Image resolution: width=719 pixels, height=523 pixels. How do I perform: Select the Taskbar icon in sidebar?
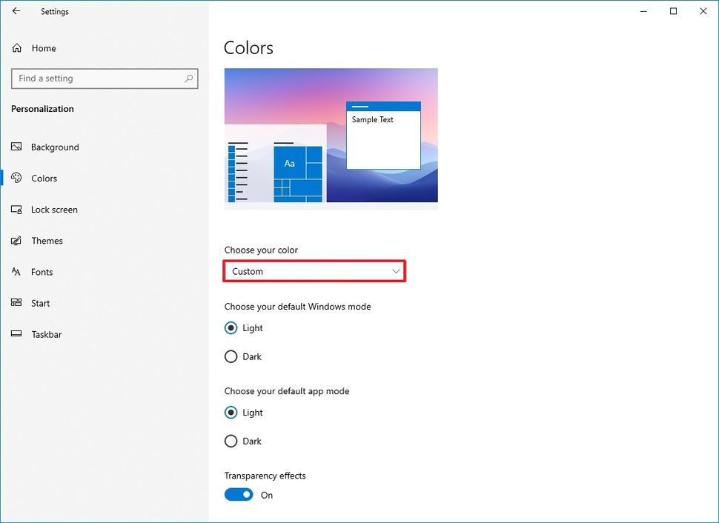(x=16, y=334)
